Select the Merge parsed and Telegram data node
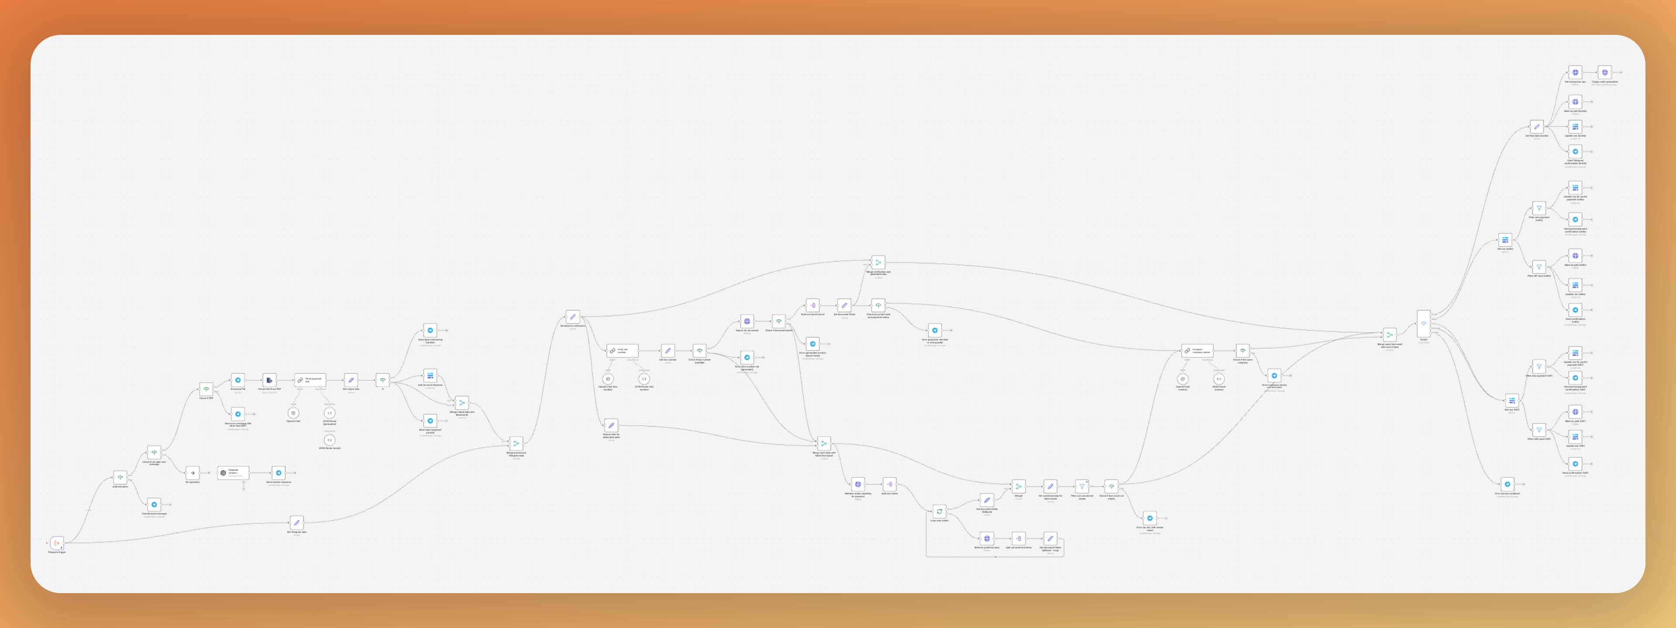Viewport: 1676px width, 628px height. click(516, 444)
